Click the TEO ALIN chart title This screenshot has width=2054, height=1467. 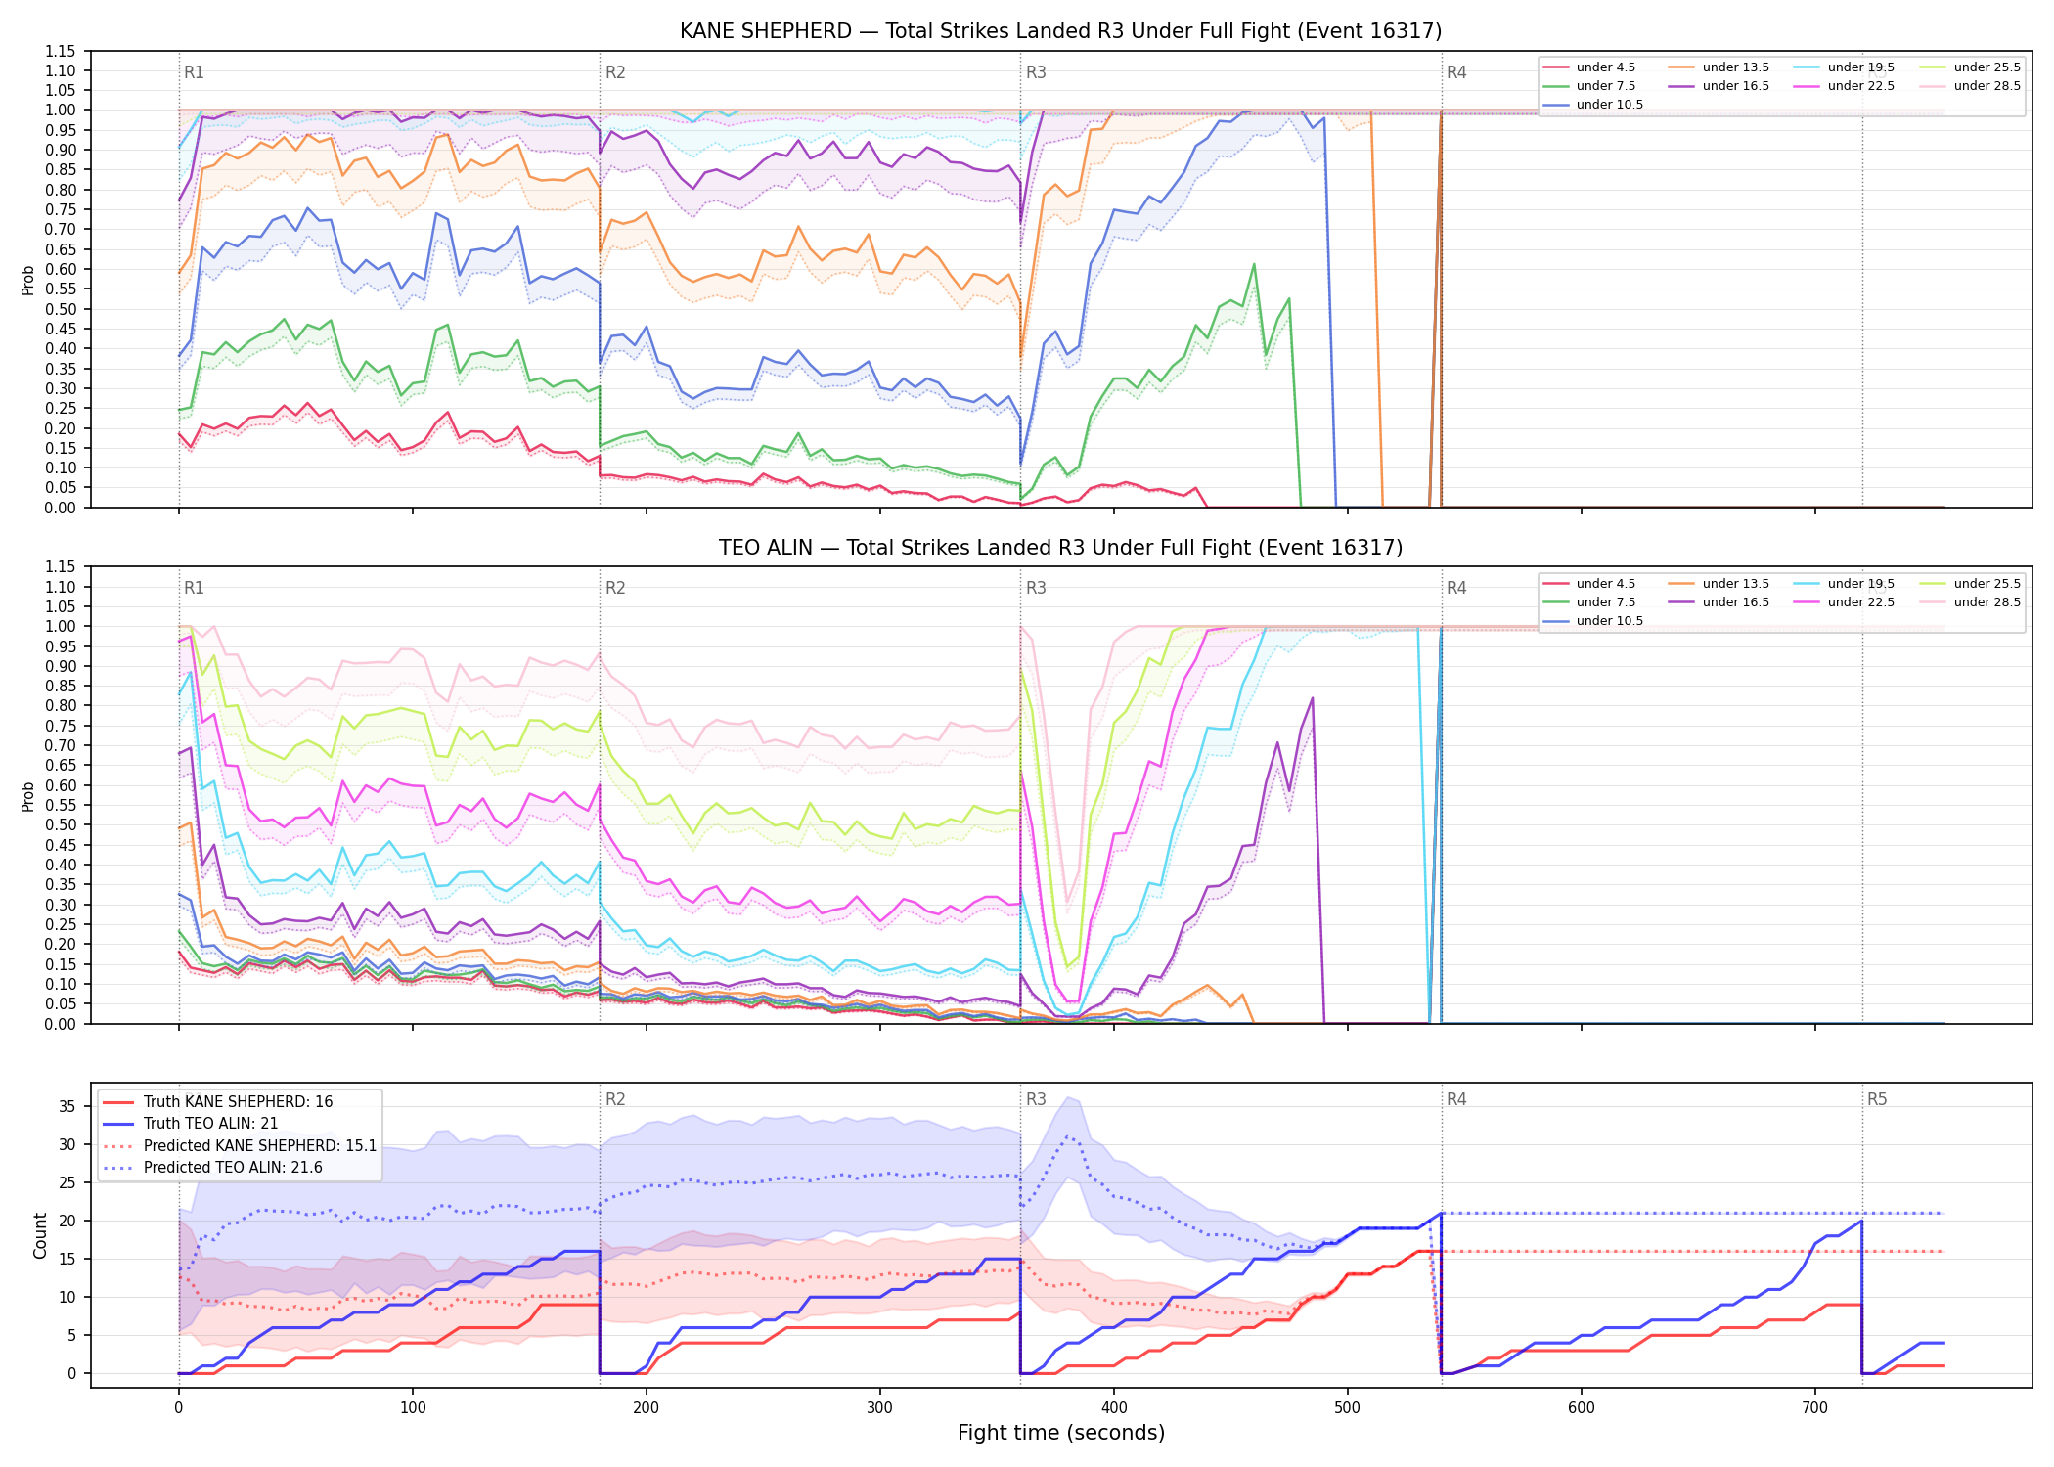(x=1060, y=548)
